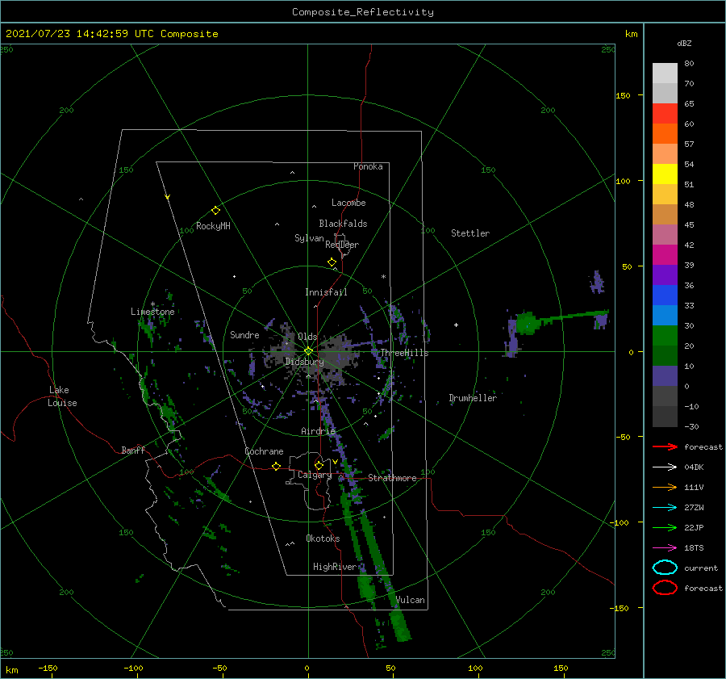Click yellow diamond marker below Cochrane label
Viewport: 726px width, 679px height.
click(x=276, y=466)
